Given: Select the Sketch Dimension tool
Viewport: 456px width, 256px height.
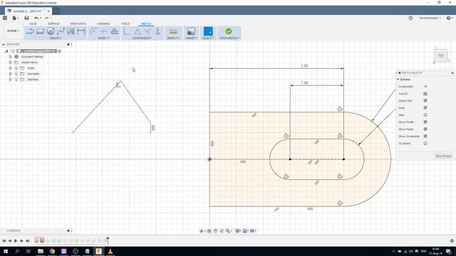Looking at the screenshot, I should click(81, 31).
